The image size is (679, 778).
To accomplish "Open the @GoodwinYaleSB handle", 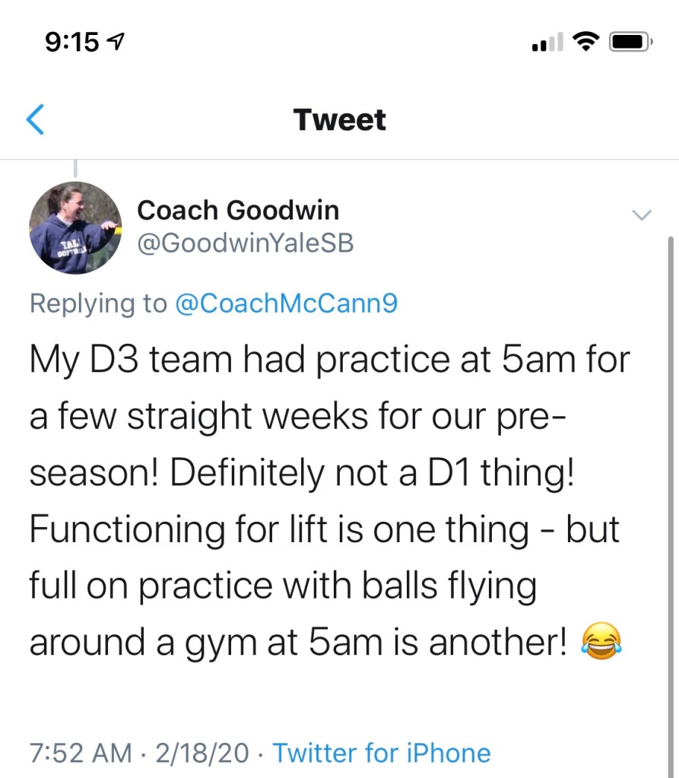I will pyautogui.click(x=245, y=243).
